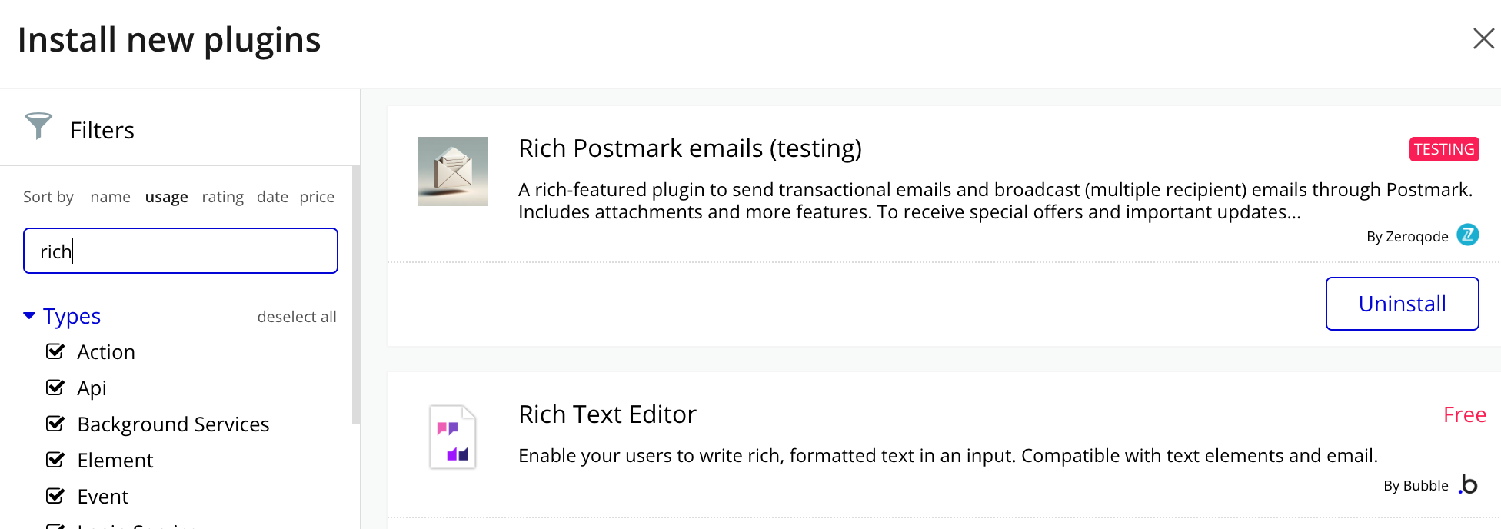Click the red TESTING badge
This screenshot has height=529, width=1501.
[x=1444, y=149]
